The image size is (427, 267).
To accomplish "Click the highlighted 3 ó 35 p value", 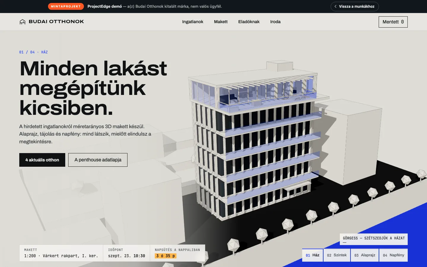I will coord(165,256).
